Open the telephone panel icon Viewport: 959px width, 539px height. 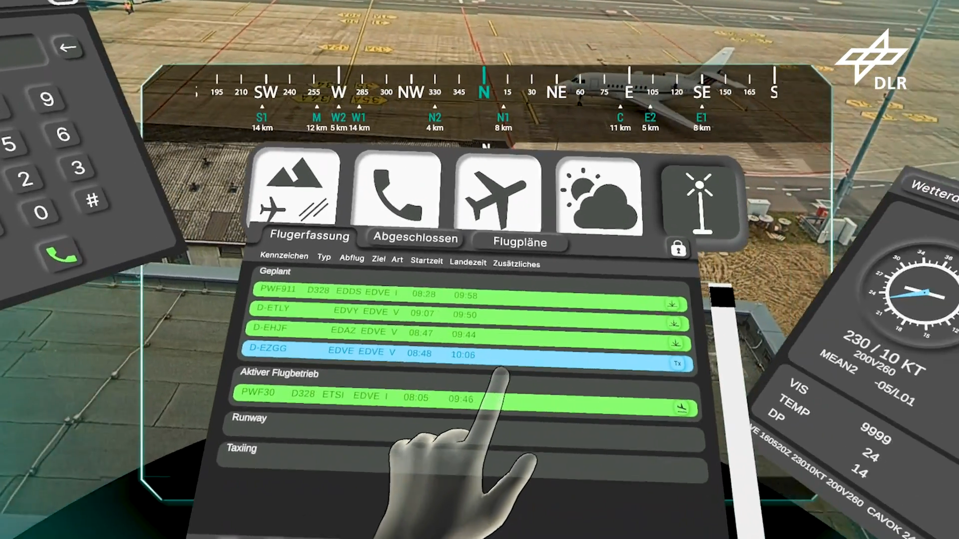click(397, 192)
